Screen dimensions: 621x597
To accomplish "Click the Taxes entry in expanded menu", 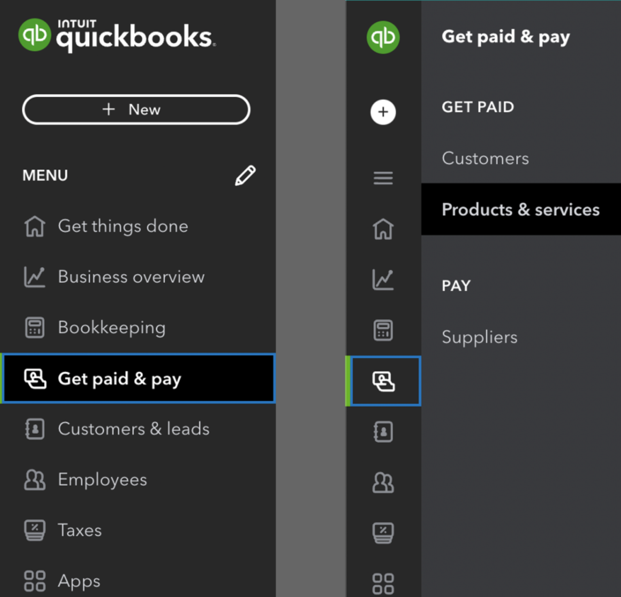I will click(79, 530).
